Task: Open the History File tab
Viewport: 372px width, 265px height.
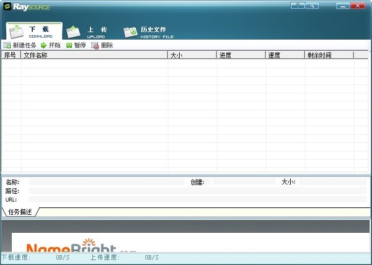Action: coord(149,32)
